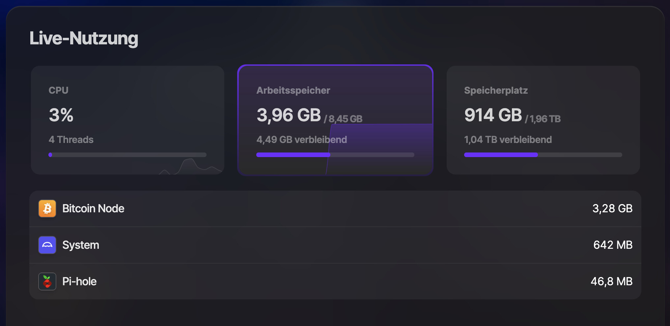Viewport: 670px width, 326px height.
Task: Click the Umbrel System icon
Action: coord(47,245)
